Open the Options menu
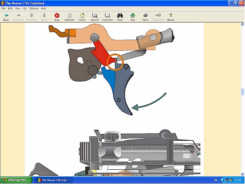 point(33,9)
